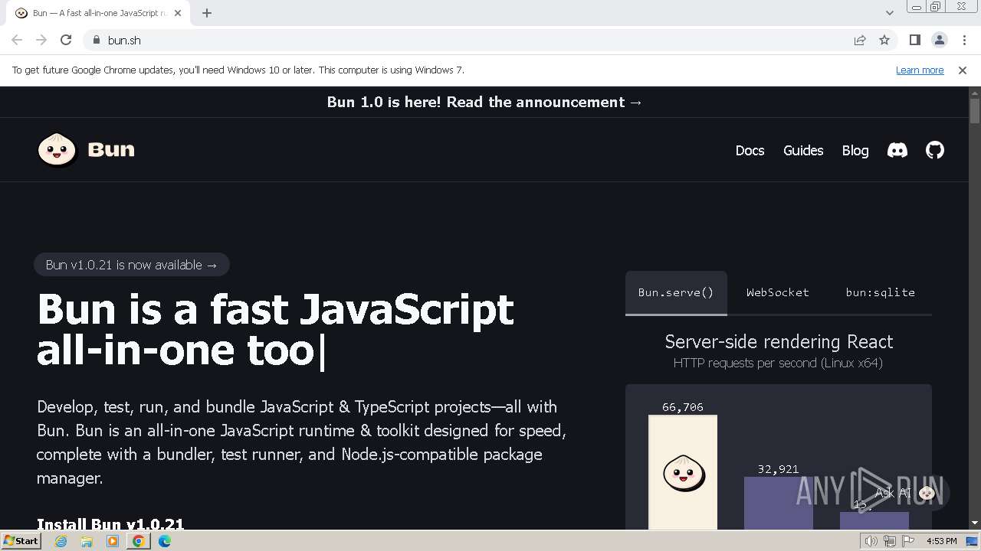The width and height of the screenshot is (981, 551).
Task: Click Learn more about Chrome updates
Action: pyautogui.click(x=920, y=70)
